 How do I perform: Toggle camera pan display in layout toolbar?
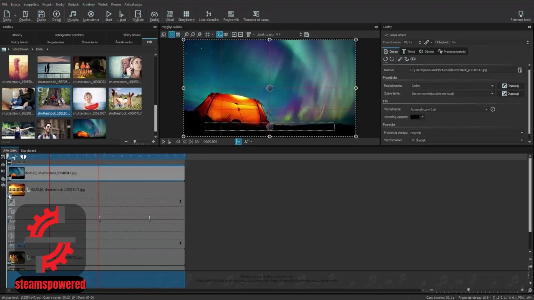point(226,35)
